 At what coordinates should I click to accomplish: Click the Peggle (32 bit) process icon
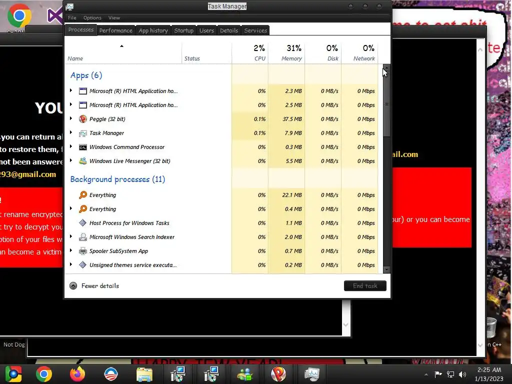click(x=83, y=119)
